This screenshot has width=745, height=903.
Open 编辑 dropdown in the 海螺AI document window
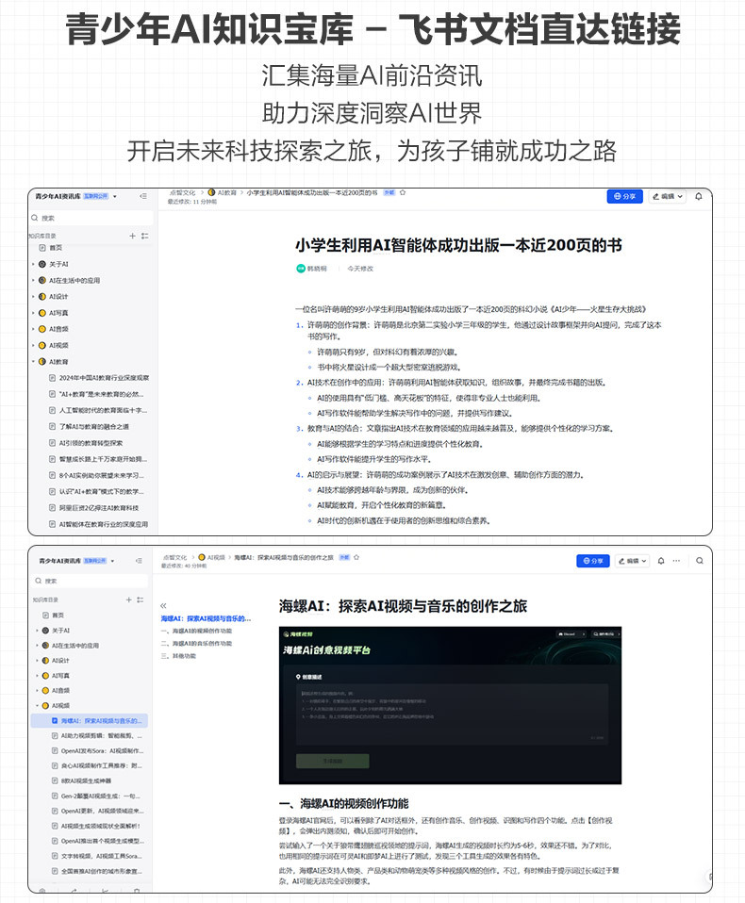(x=633, y=560)
